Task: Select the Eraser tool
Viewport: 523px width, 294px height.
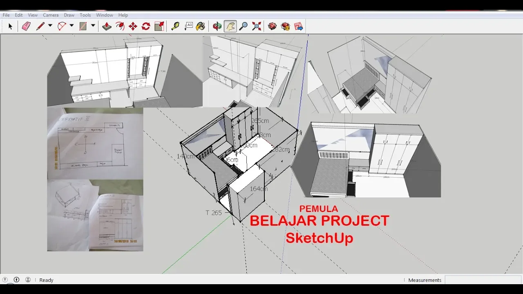Action: click(x=26, y=27)
